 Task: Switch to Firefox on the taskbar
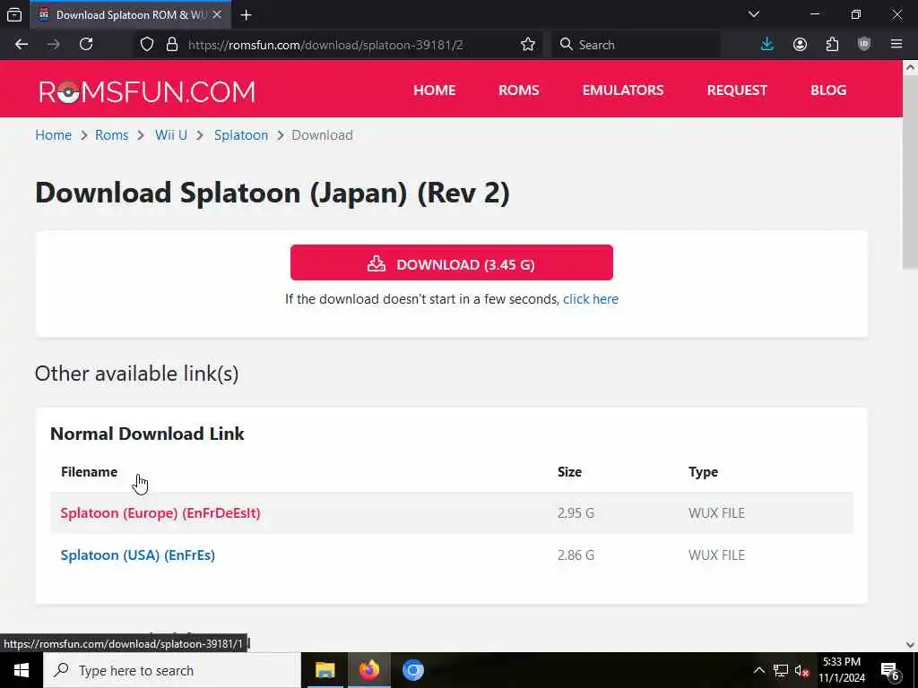click(x=368, y=670)
